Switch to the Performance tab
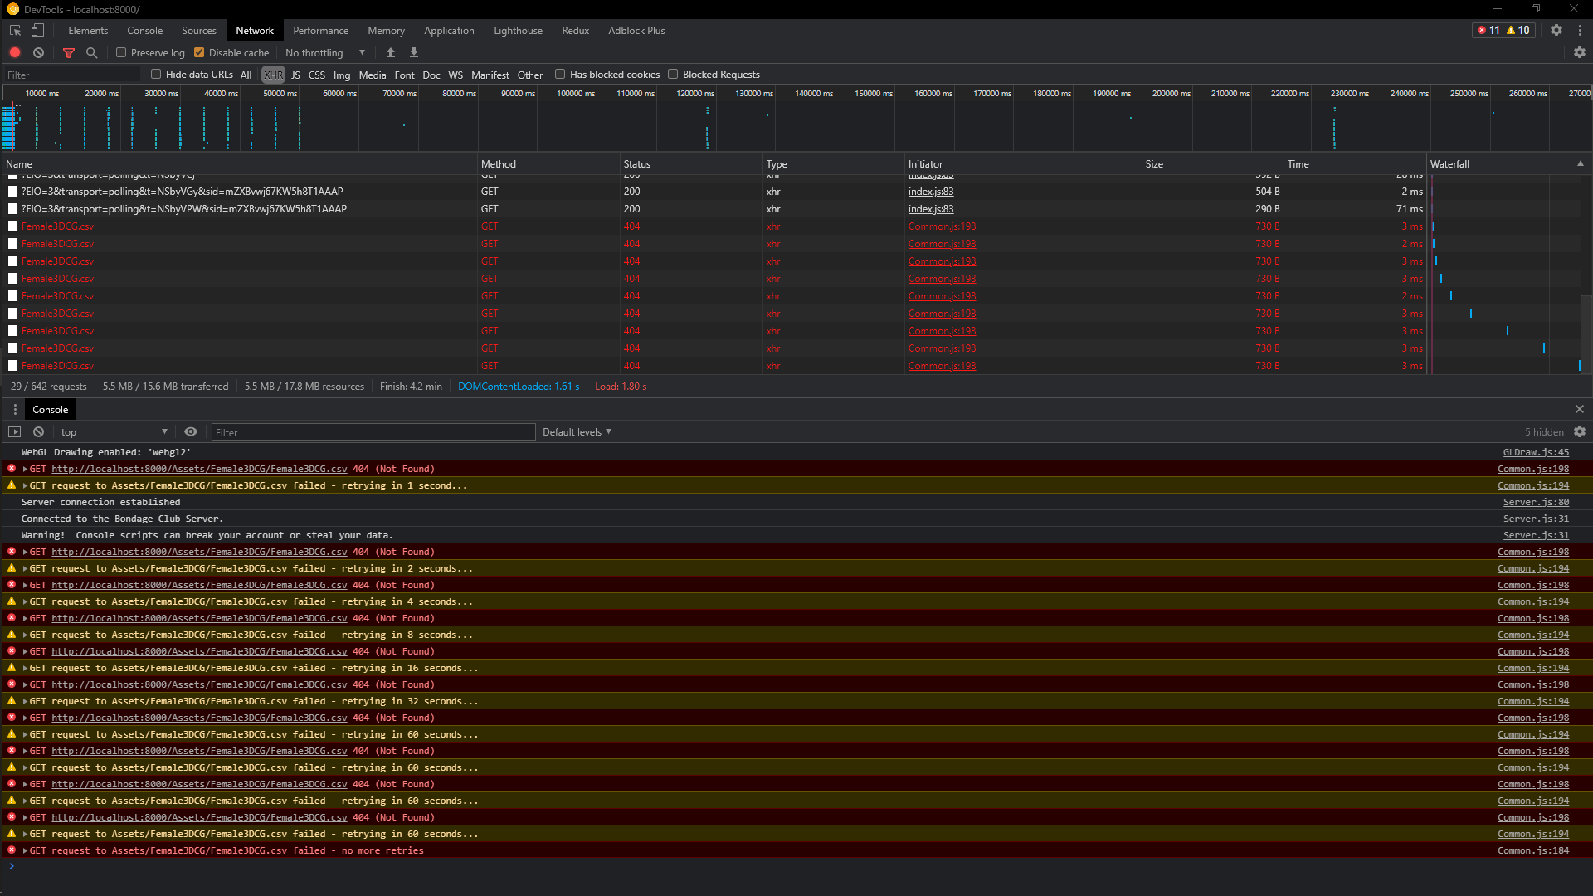Screen dimensions: 1593x896 pos(320,30)
